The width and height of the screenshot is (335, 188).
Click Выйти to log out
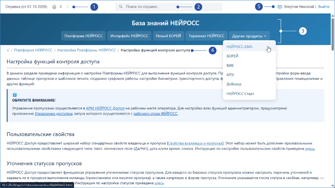tap(324, 7)
